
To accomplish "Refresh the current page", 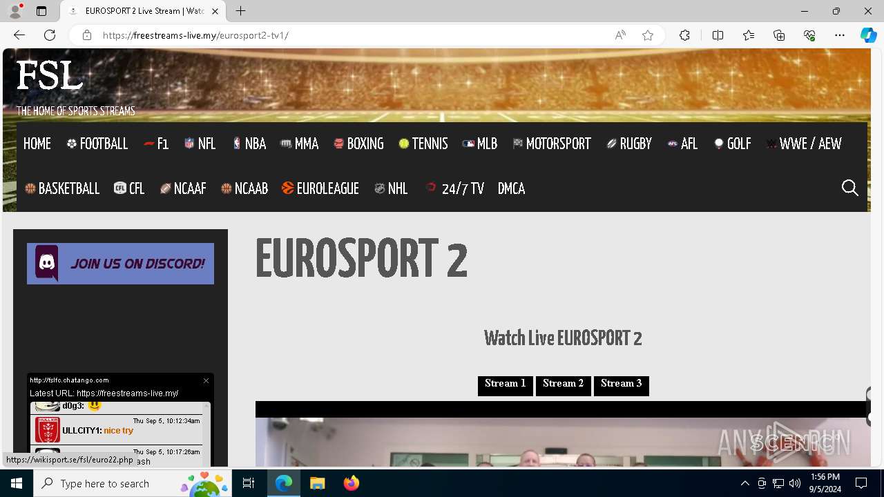I will 50,35.
